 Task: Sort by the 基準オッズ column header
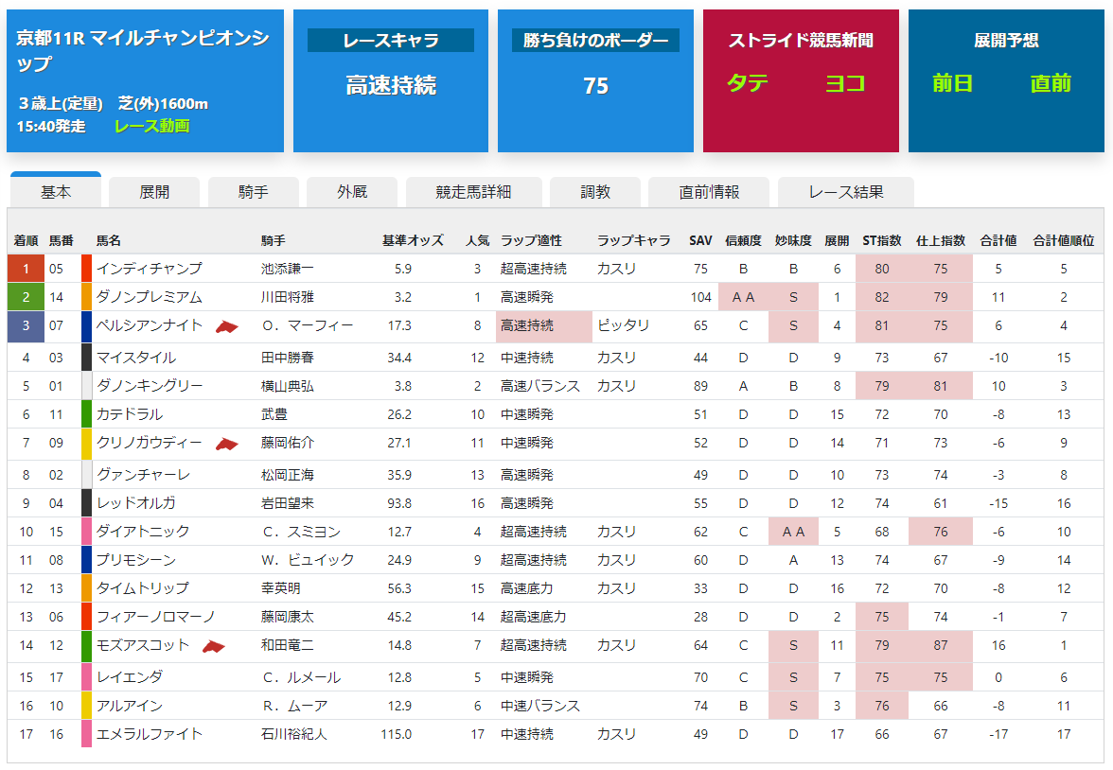pos(413,240)
